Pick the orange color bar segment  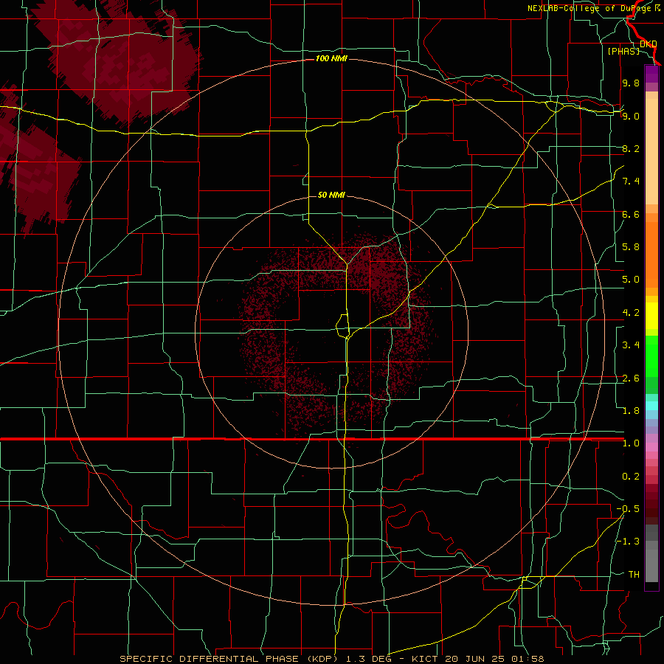pos(651,255)
